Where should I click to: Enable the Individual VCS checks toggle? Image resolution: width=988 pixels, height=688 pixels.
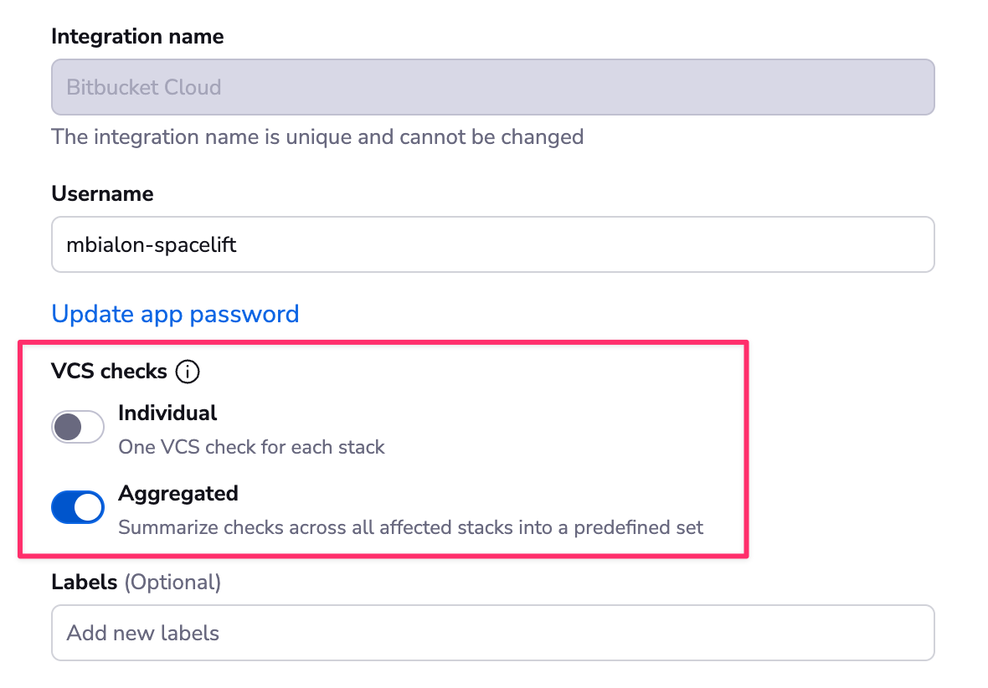point(77,427)
